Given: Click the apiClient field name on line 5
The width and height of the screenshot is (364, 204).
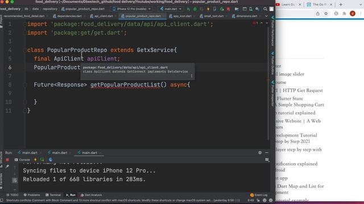Looking at the screenshot, I should (102, 59).
